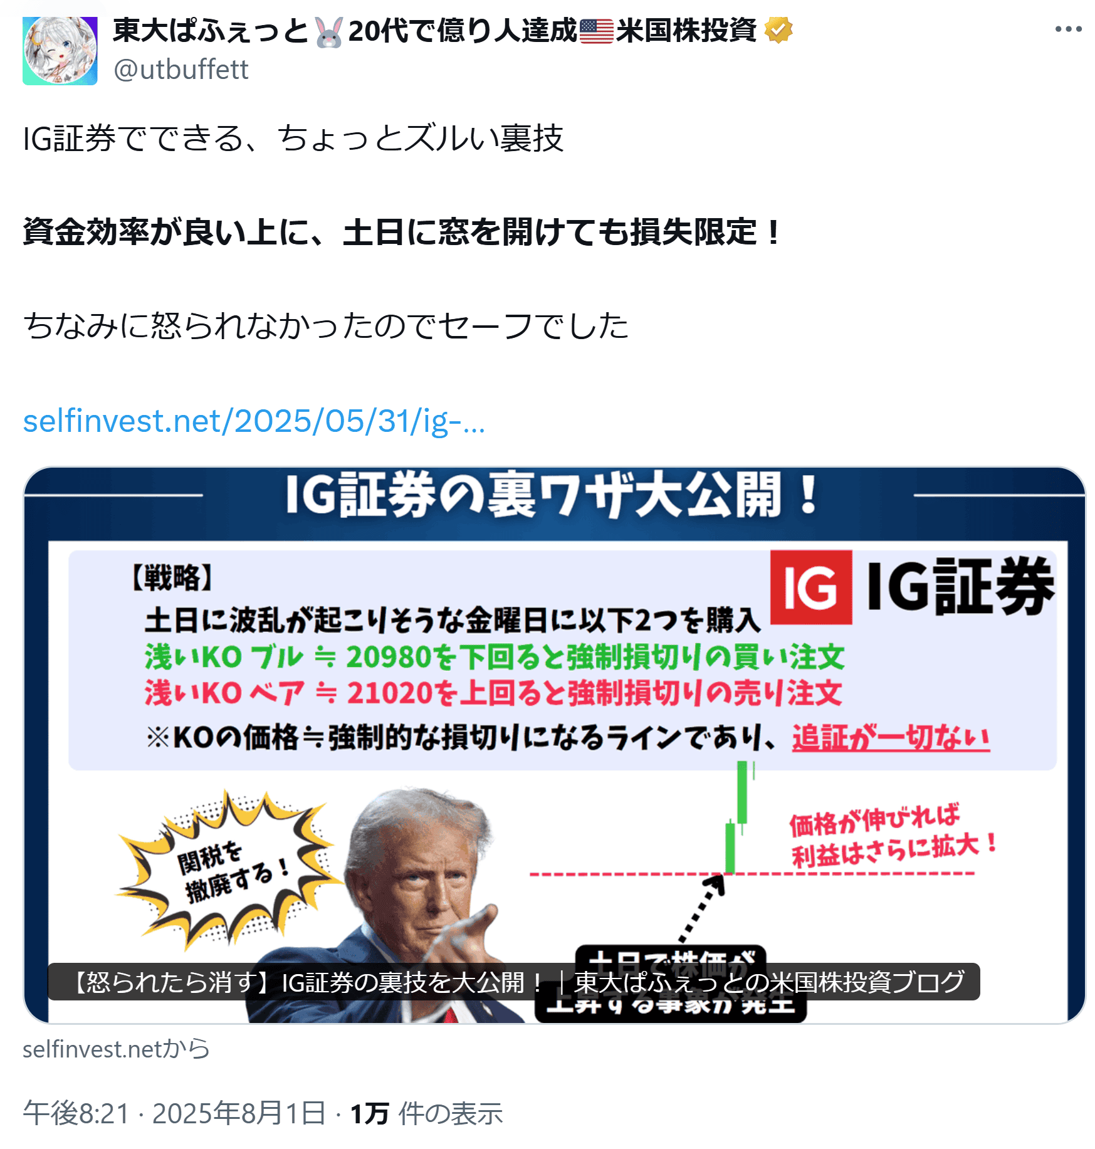Viewport: 1095px width, 1149px height.
Task: Open the three-dot more options menu
Action: 1068,29
